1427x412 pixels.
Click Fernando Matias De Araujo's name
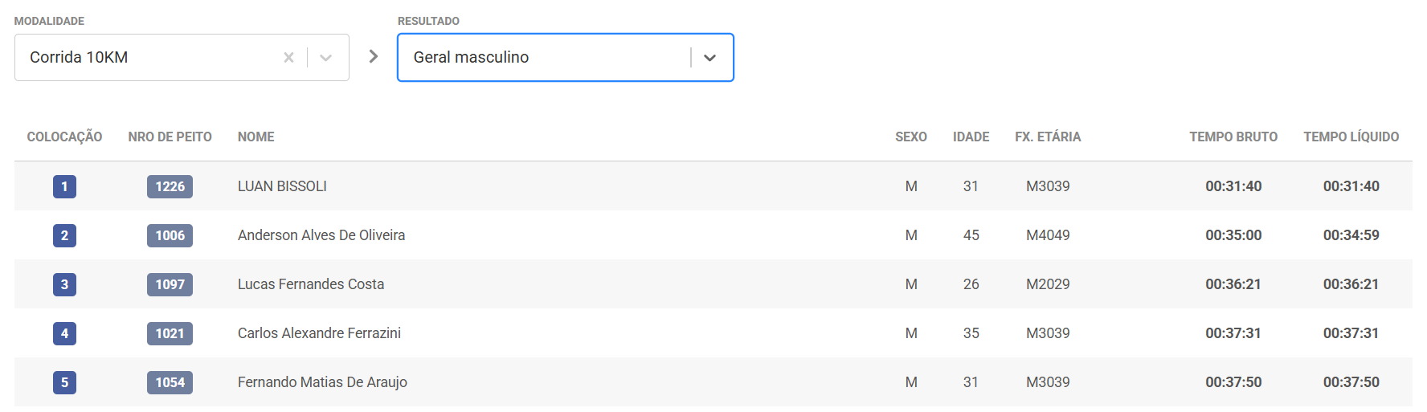(x=322, y=382)
